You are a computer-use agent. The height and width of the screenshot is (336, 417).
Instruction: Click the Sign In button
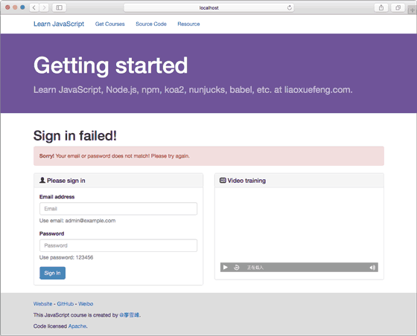pos(52,273)
